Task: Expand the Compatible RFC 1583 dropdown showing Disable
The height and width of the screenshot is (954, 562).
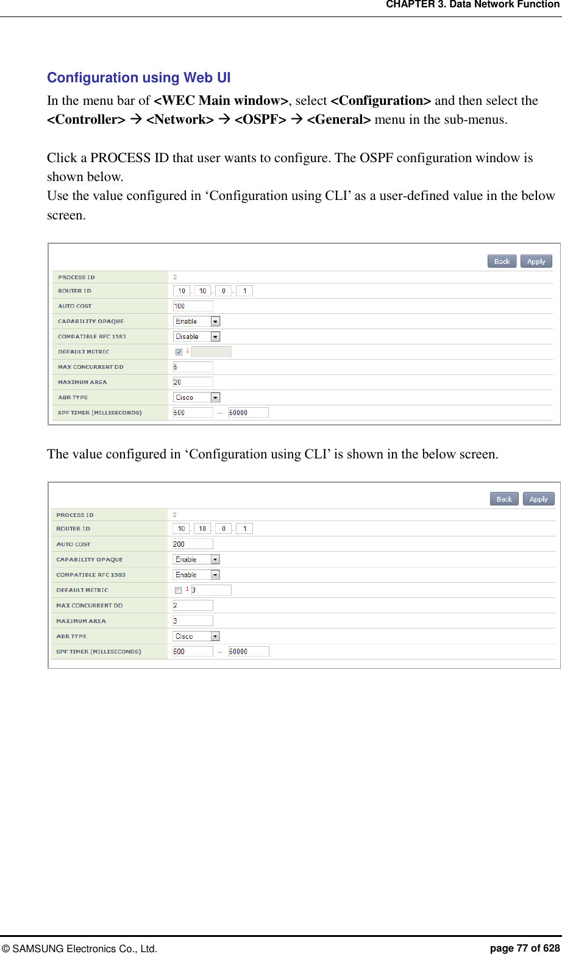Action: 197,336
